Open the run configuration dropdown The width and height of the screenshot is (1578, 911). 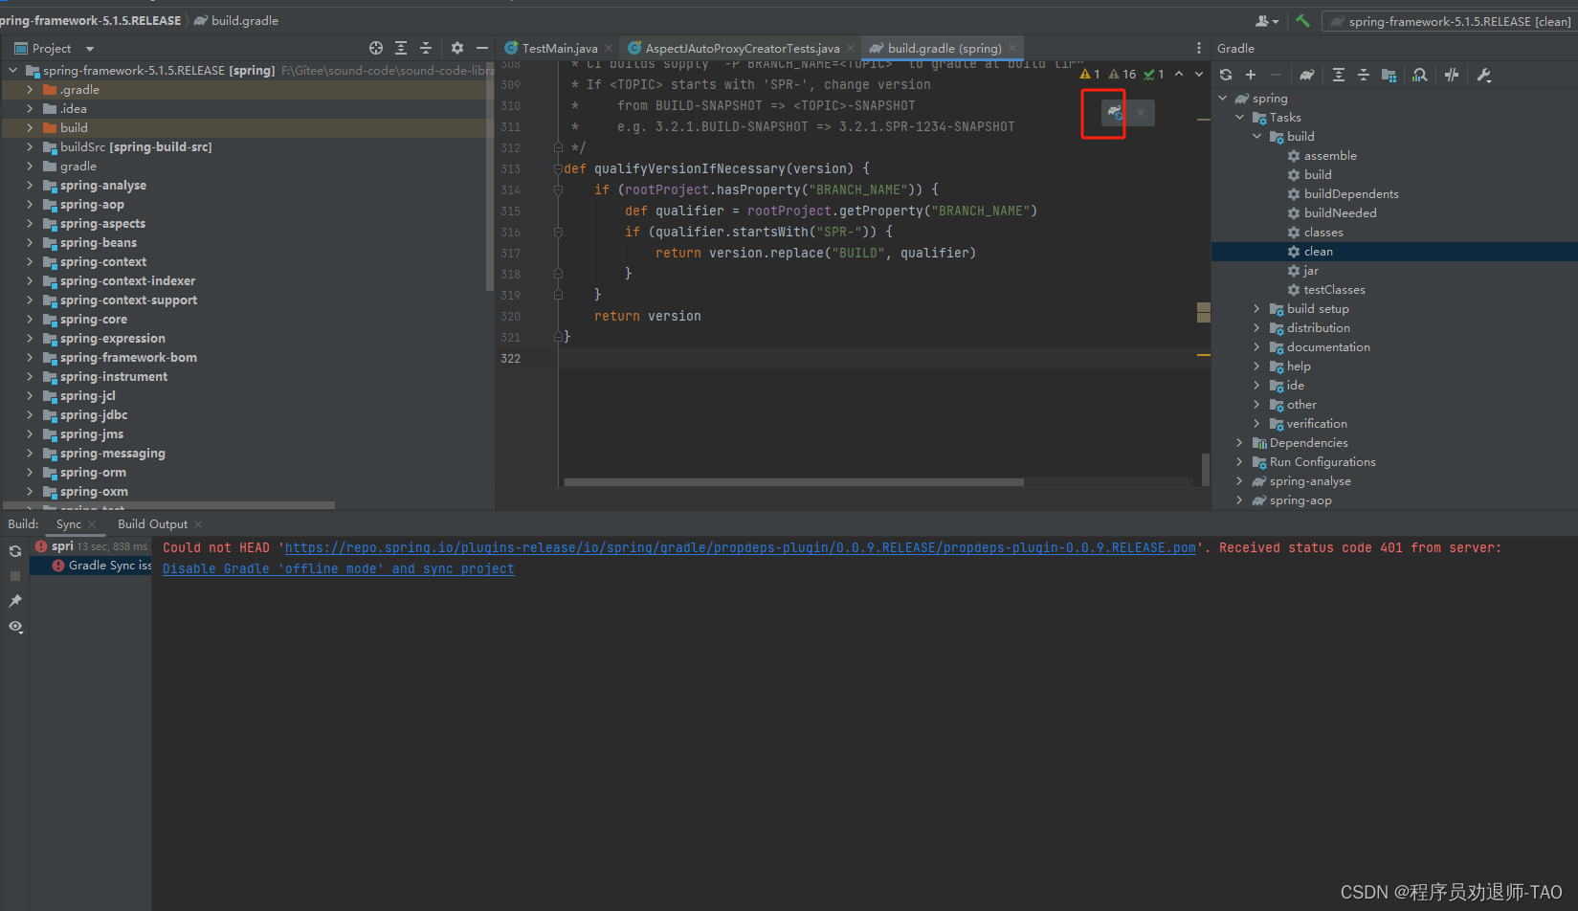(x=1450, y=21)
